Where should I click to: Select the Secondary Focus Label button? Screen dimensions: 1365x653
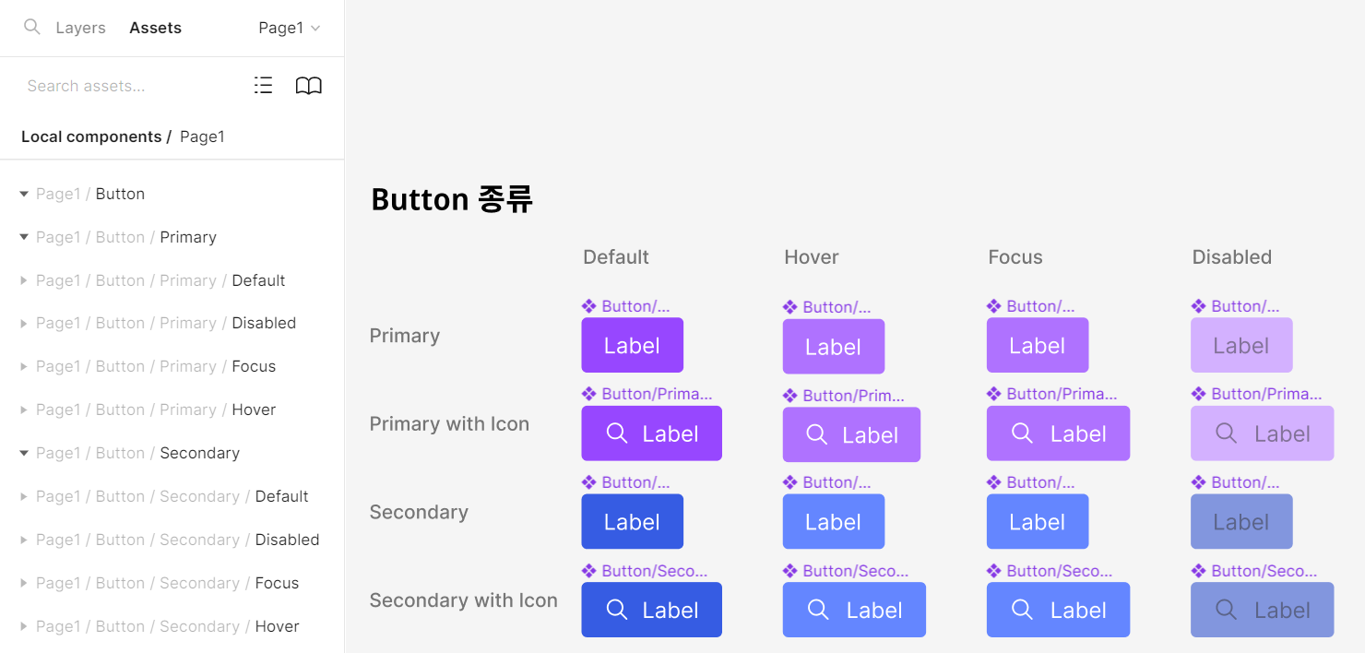tap(1038, 521)
